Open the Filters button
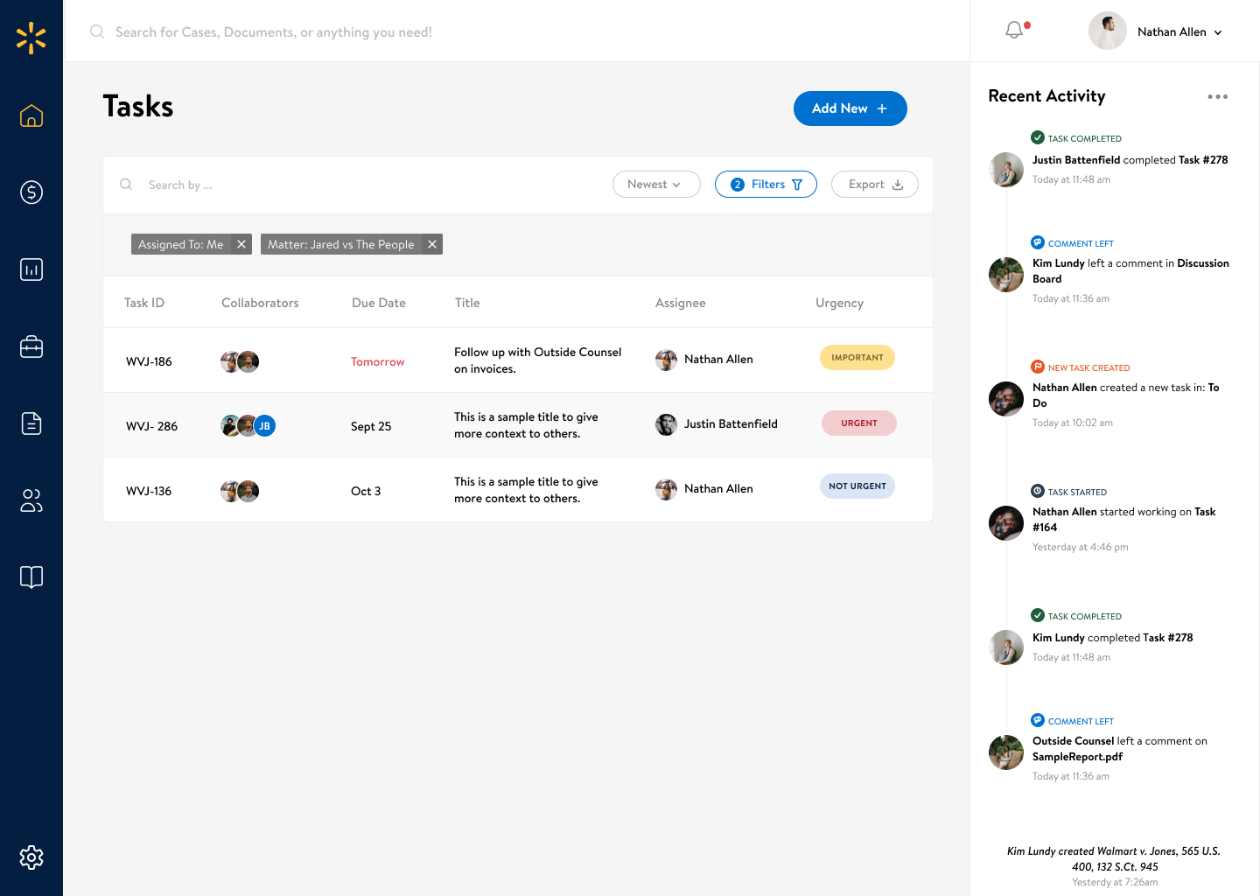The image size is (1260, 896). pyautogui.click(x=766, y=185)
